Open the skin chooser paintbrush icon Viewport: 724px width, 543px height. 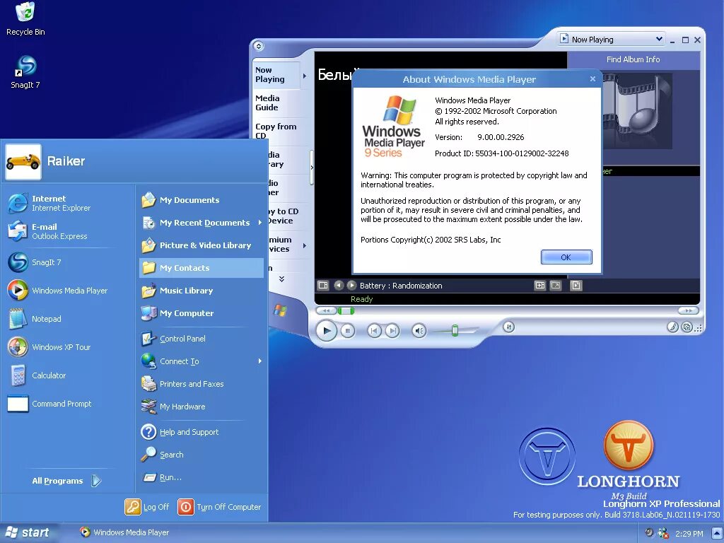[x=673, y=327]
